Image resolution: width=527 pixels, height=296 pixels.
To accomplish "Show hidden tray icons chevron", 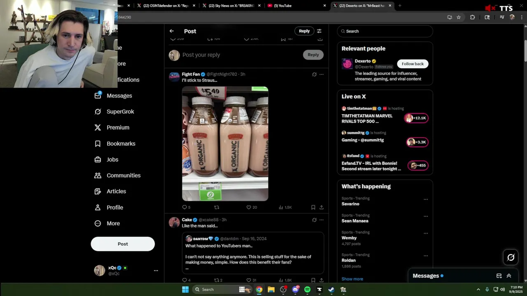I will [478, 289].
